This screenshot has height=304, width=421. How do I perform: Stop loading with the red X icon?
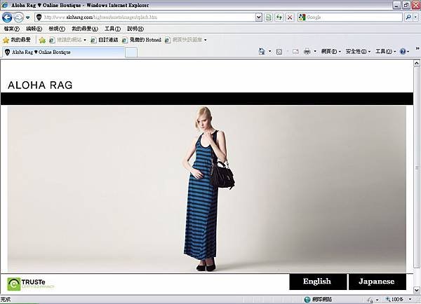pyautogui.click(x=290, y=17)
